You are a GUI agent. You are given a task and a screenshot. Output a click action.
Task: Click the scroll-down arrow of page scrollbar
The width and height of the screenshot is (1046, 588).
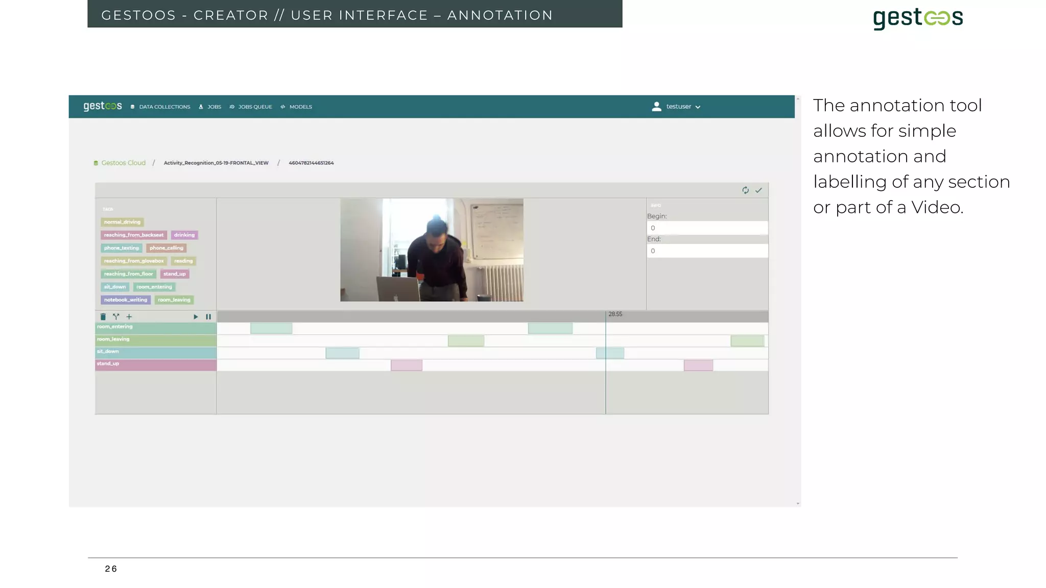pyautogui.click(x=798, y=504)
